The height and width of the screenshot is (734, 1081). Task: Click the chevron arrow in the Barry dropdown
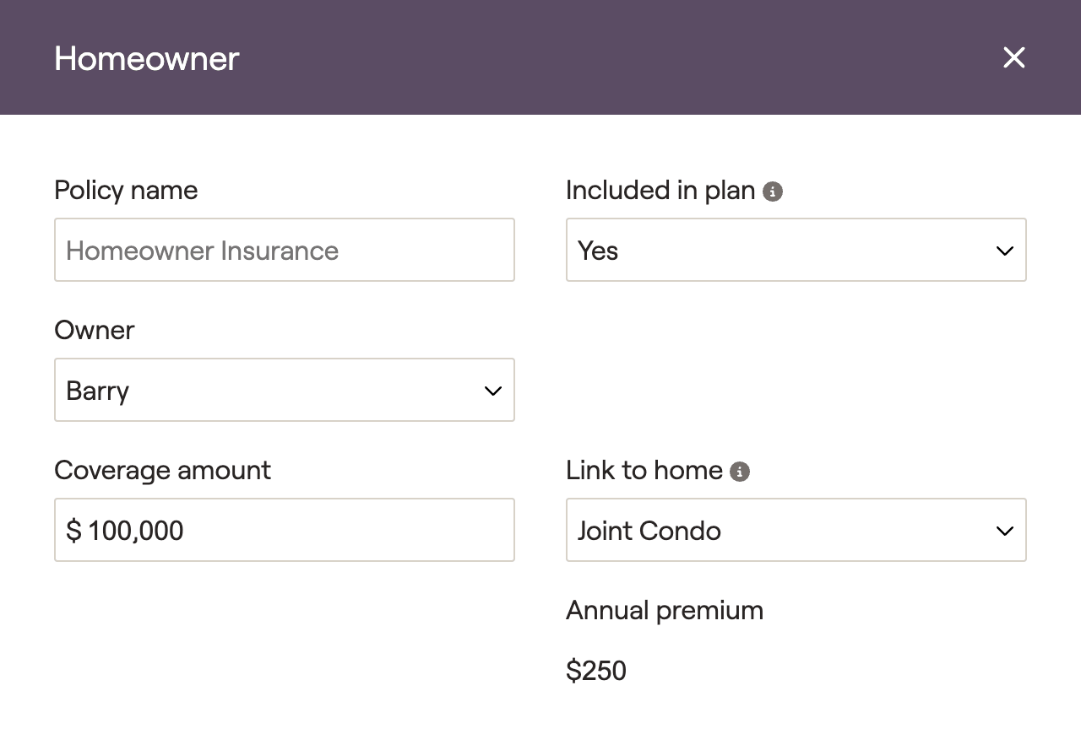click(x=493, y=391)
